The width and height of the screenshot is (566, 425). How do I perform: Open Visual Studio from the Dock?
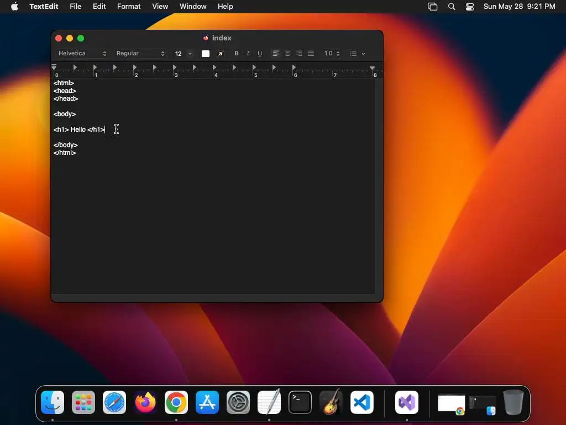point(407,402)
